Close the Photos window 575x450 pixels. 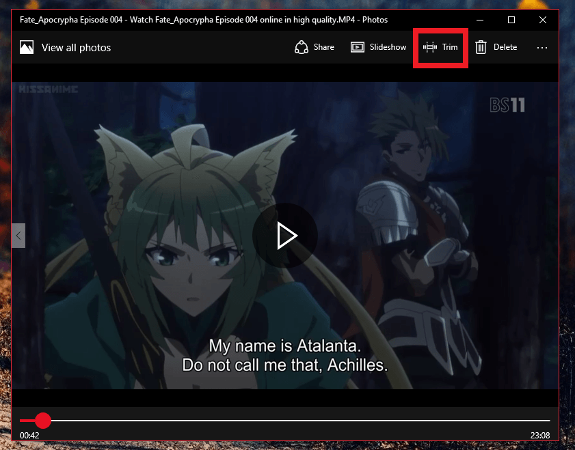[x=543, y=20]
